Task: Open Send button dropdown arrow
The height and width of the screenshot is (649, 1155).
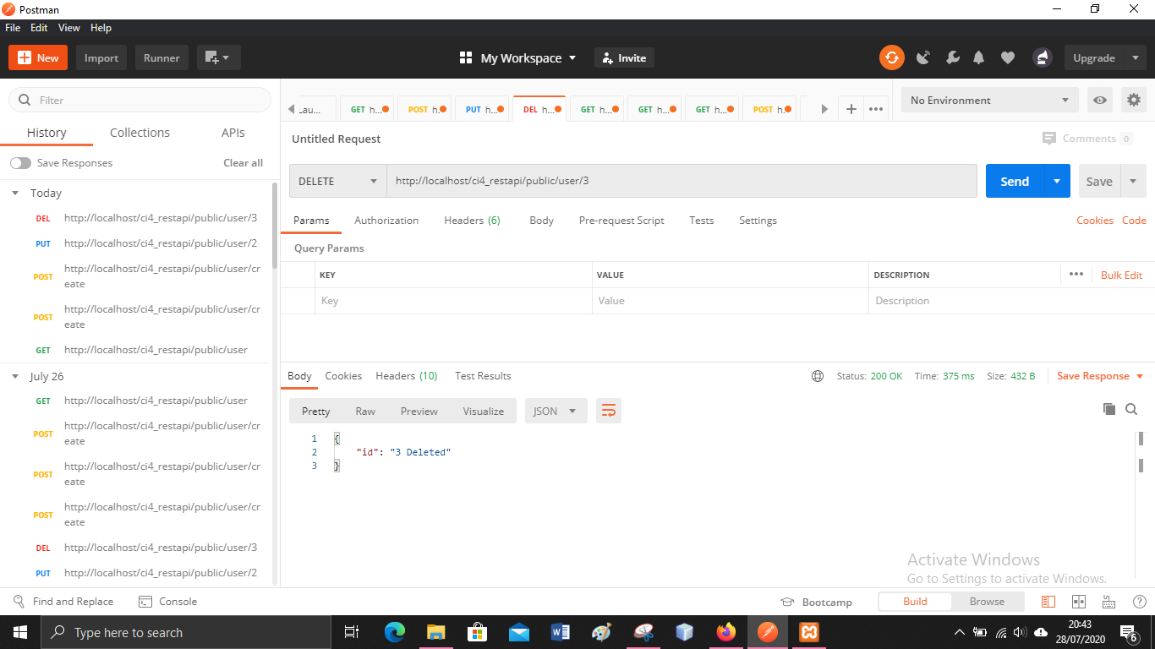Action: [1056, 181]
